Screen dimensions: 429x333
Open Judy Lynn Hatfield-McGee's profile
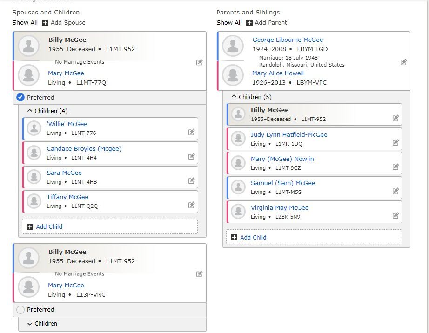[289, 134]
